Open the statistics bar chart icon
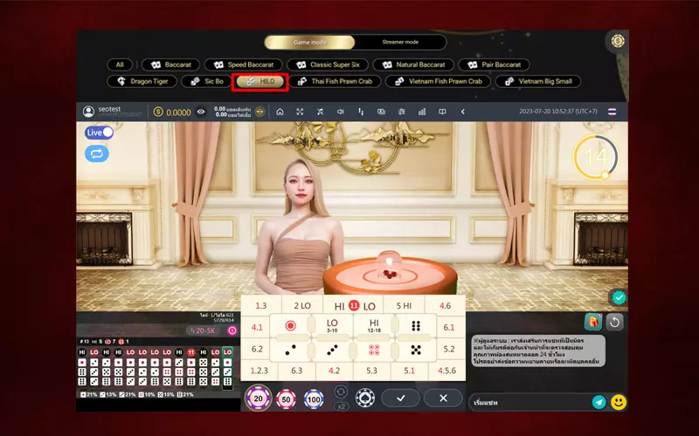This screenshot has height=436, width=699. pyautogui.click(x=422, y=112)
